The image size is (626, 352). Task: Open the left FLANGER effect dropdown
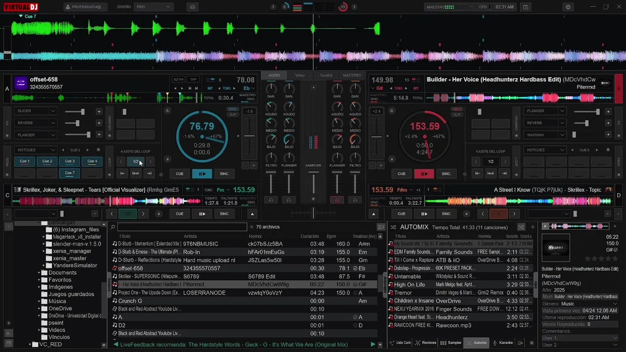point(36,134)
